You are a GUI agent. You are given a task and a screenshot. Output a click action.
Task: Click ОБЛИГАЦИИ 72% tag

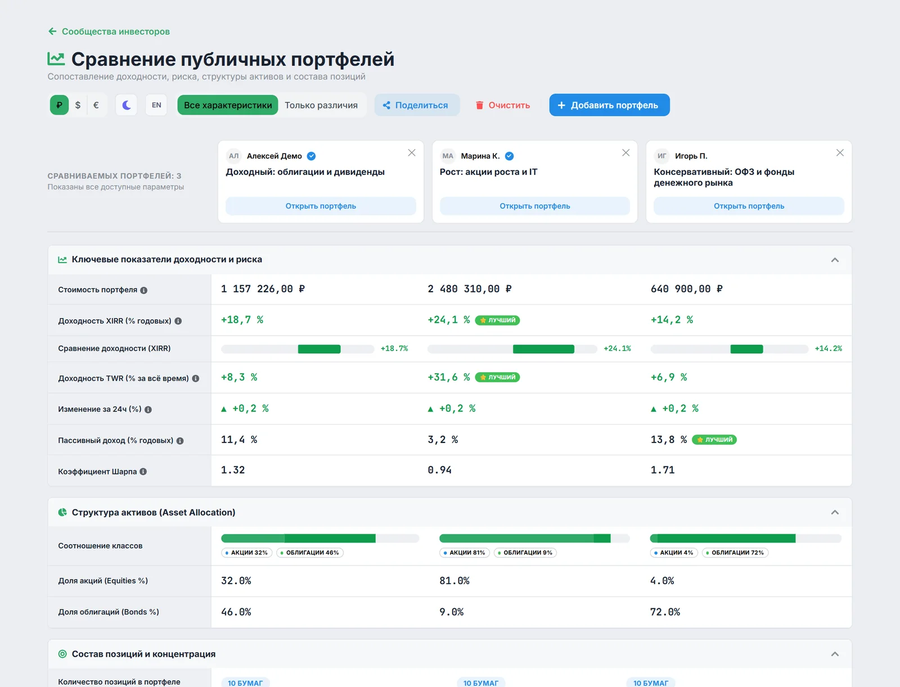[x=735, y=553]
